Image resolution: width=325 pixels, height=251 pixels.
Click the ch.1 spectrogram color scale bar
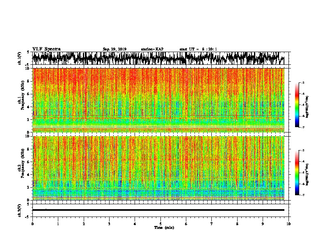[x=297, y=105]
